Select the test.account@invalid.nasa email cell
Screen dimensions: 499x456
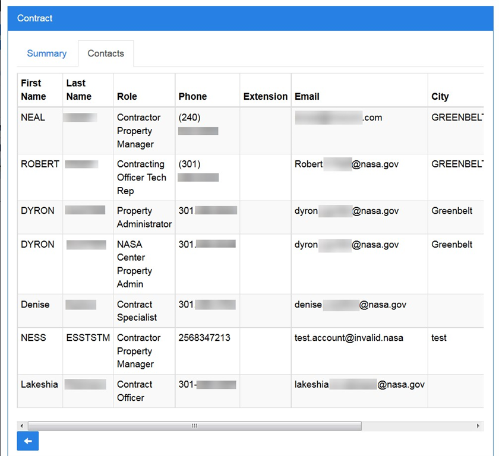pyautogui.click(x=349, y=338)
